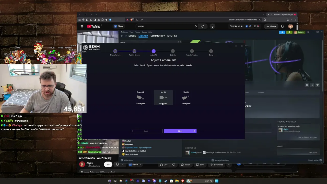Open the Clipim channel avatar

[x=82, y=164]
